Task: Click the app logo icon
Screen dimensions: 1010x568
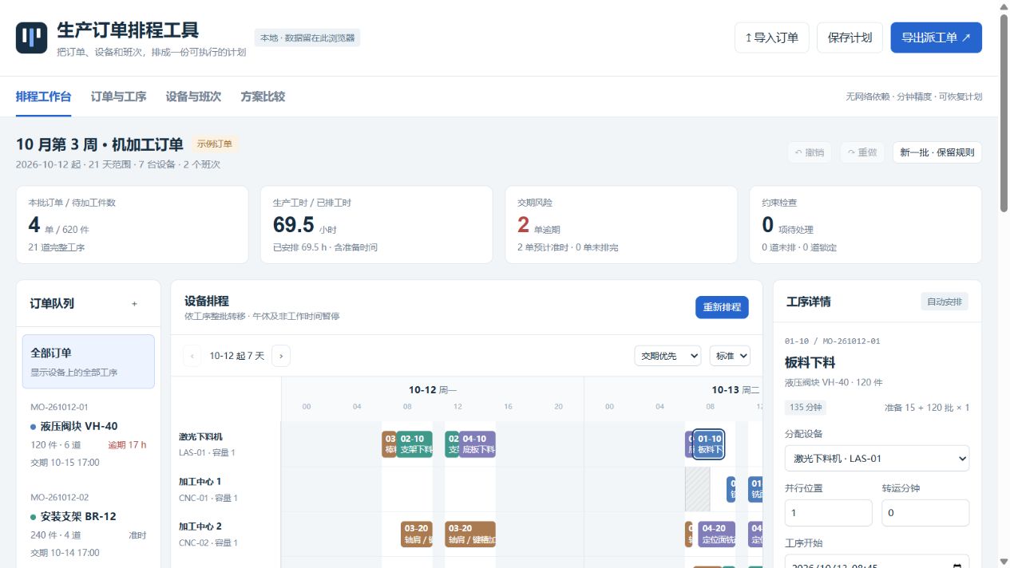Action: [x=32, y=37]
